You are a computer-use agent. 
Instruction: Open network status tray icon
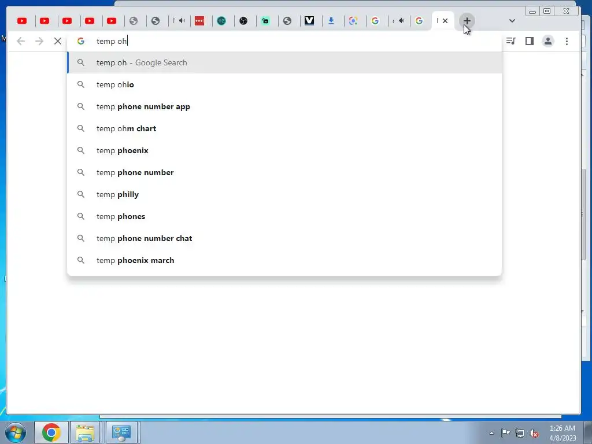point(520,433)
